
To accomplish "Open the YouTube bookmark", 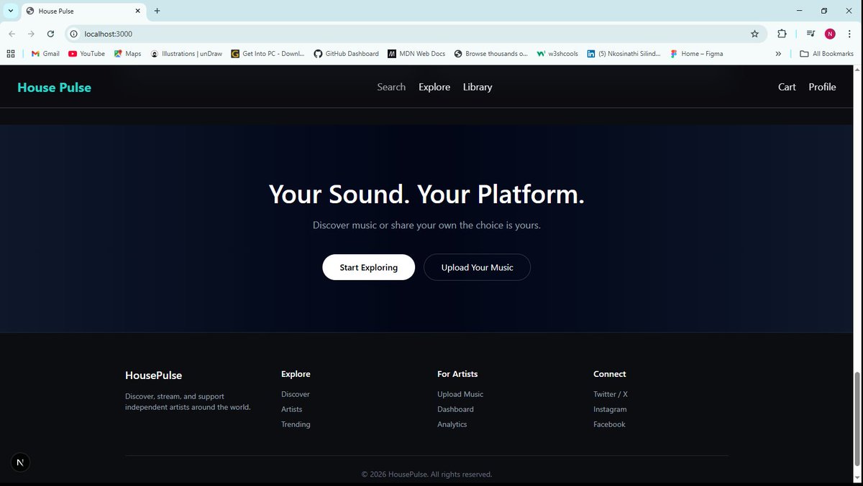I will pos(86,53).
